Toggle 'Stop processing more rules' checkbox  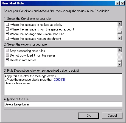[7, 51]
